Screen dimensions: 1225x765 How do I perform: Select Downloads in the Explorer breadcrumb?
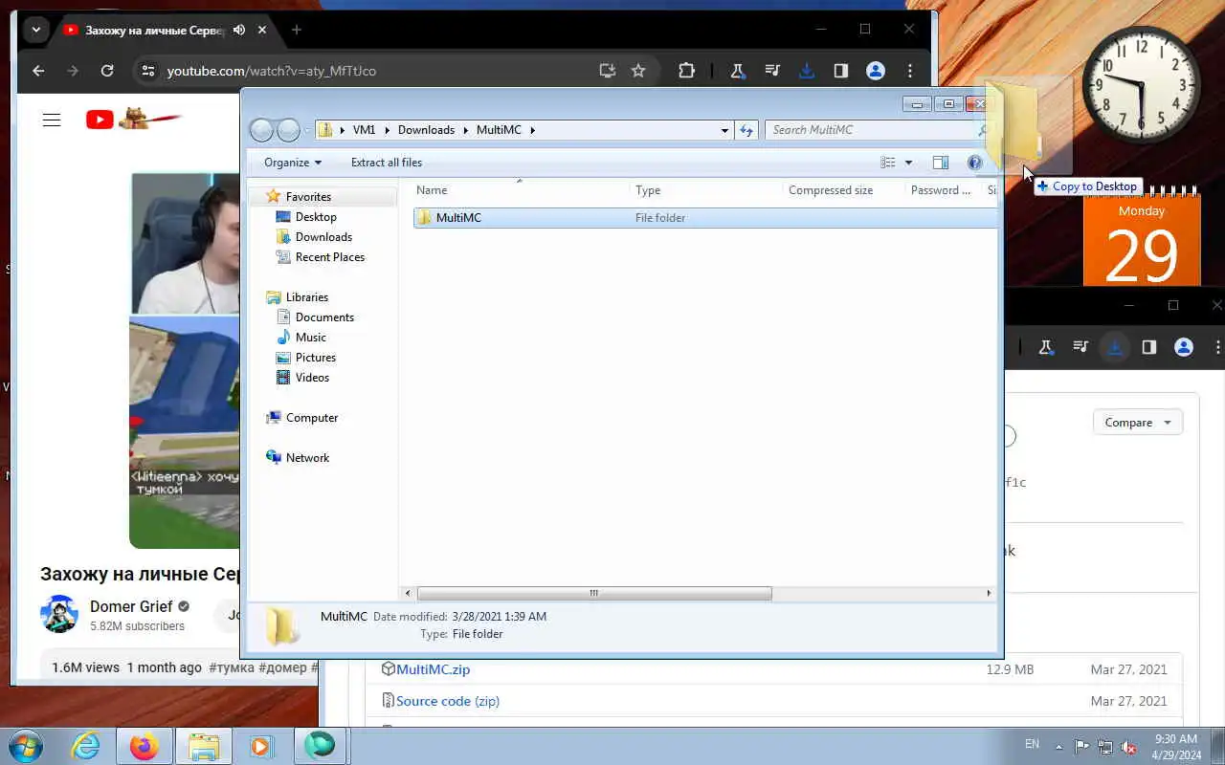coord(426,130)
